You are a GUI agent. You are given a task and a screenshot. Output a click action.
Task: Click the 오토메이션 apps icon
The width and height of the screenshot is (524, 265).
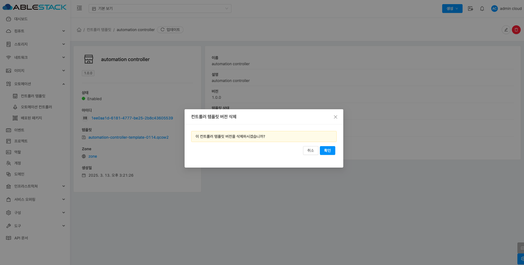tap(9, 84)
